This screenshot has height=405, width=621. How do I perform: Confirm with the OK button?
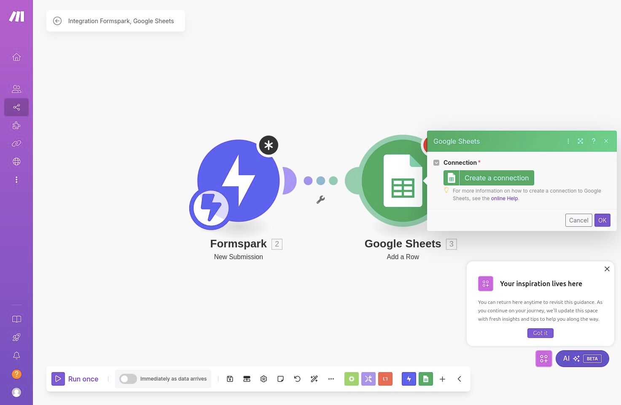point(602,220)
